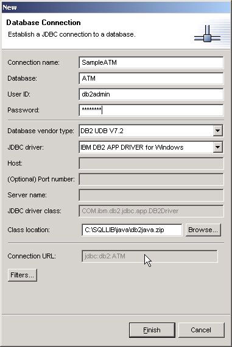
Task: Click the 'Connection name:' label
Action: pos(33,62)
